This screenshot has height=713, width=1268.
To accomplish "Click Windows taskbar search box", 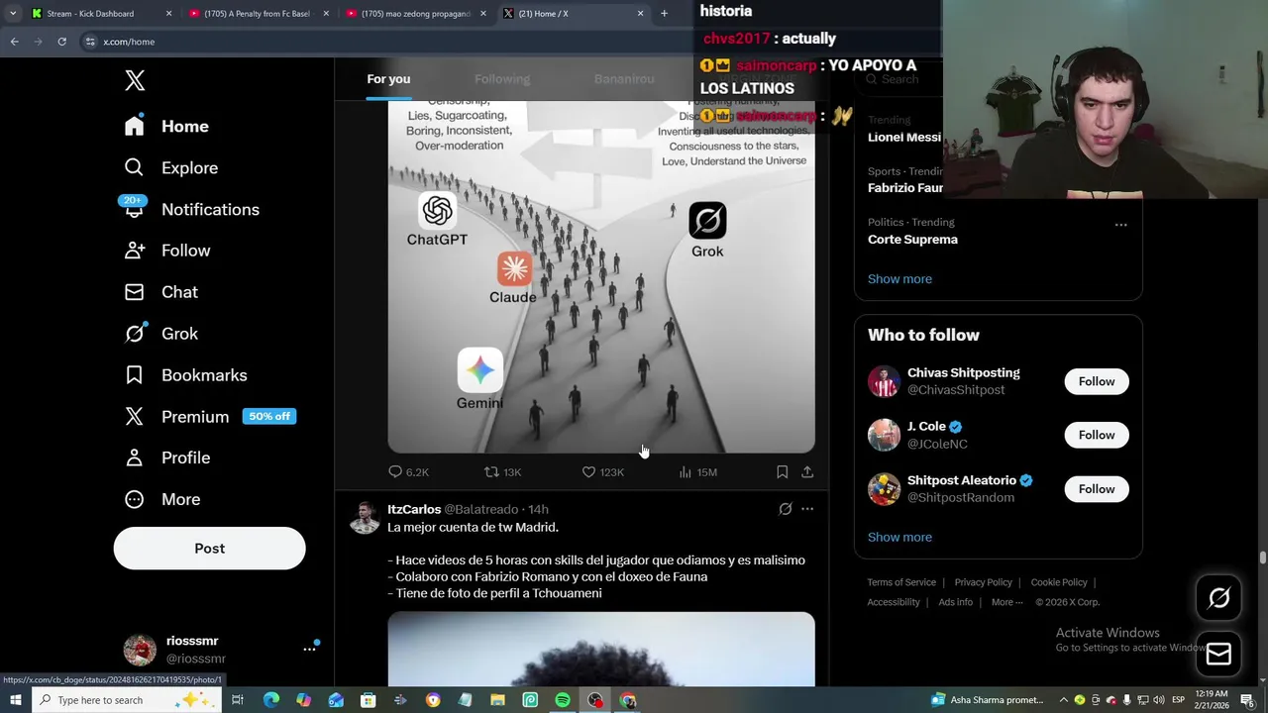I will tap(127, 700).
